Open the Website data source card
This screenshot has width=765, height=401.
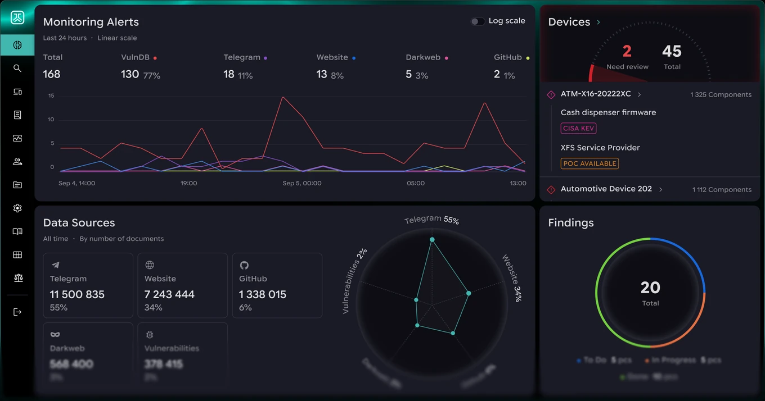(x=183, y=285)
